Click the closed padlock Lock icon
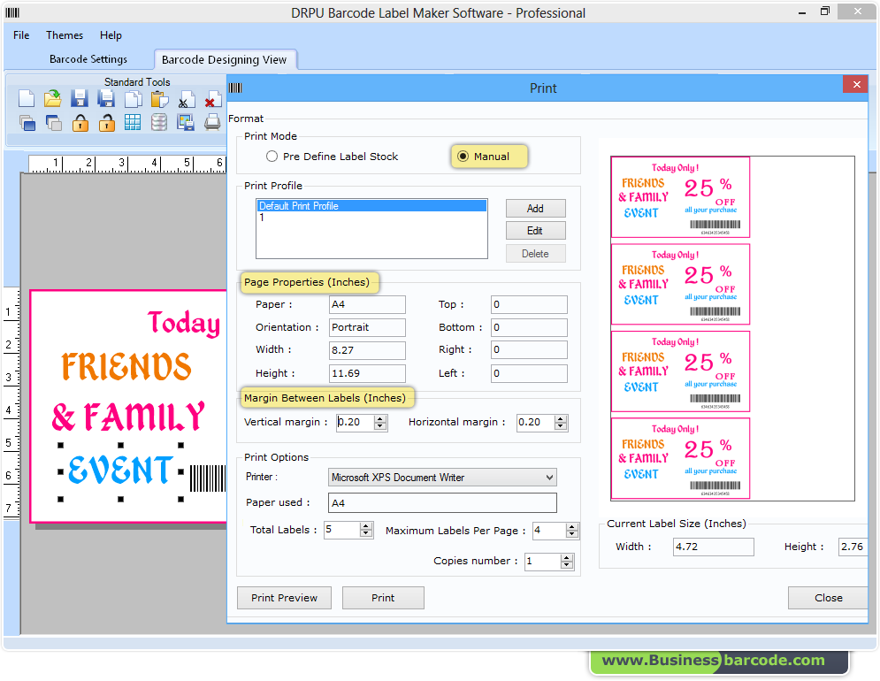880x681 pixels. 80,122
